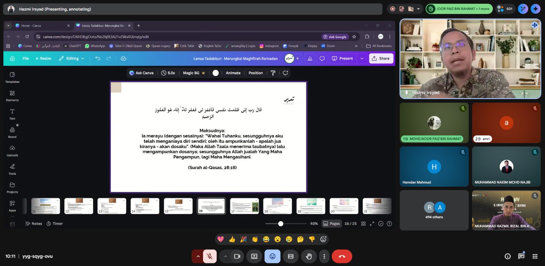Image resolution: width=545 pixels, height=266 pixels.
Task: Open the File menu in Canva
Action: [26, 59]
